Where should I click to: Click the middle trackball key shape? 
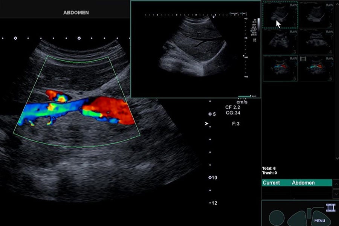[x=298, y=219]
